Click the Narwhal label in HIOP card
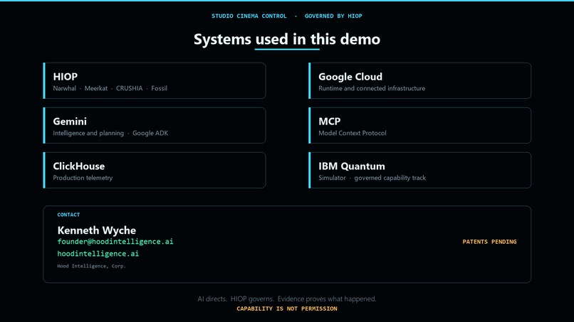 click(x=64, y=88)
